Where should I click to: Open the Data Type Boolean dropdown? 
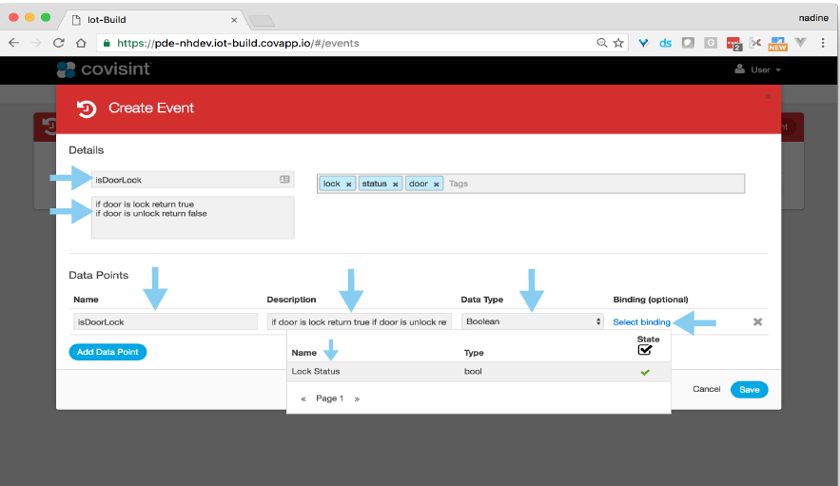tap(532, 322)
